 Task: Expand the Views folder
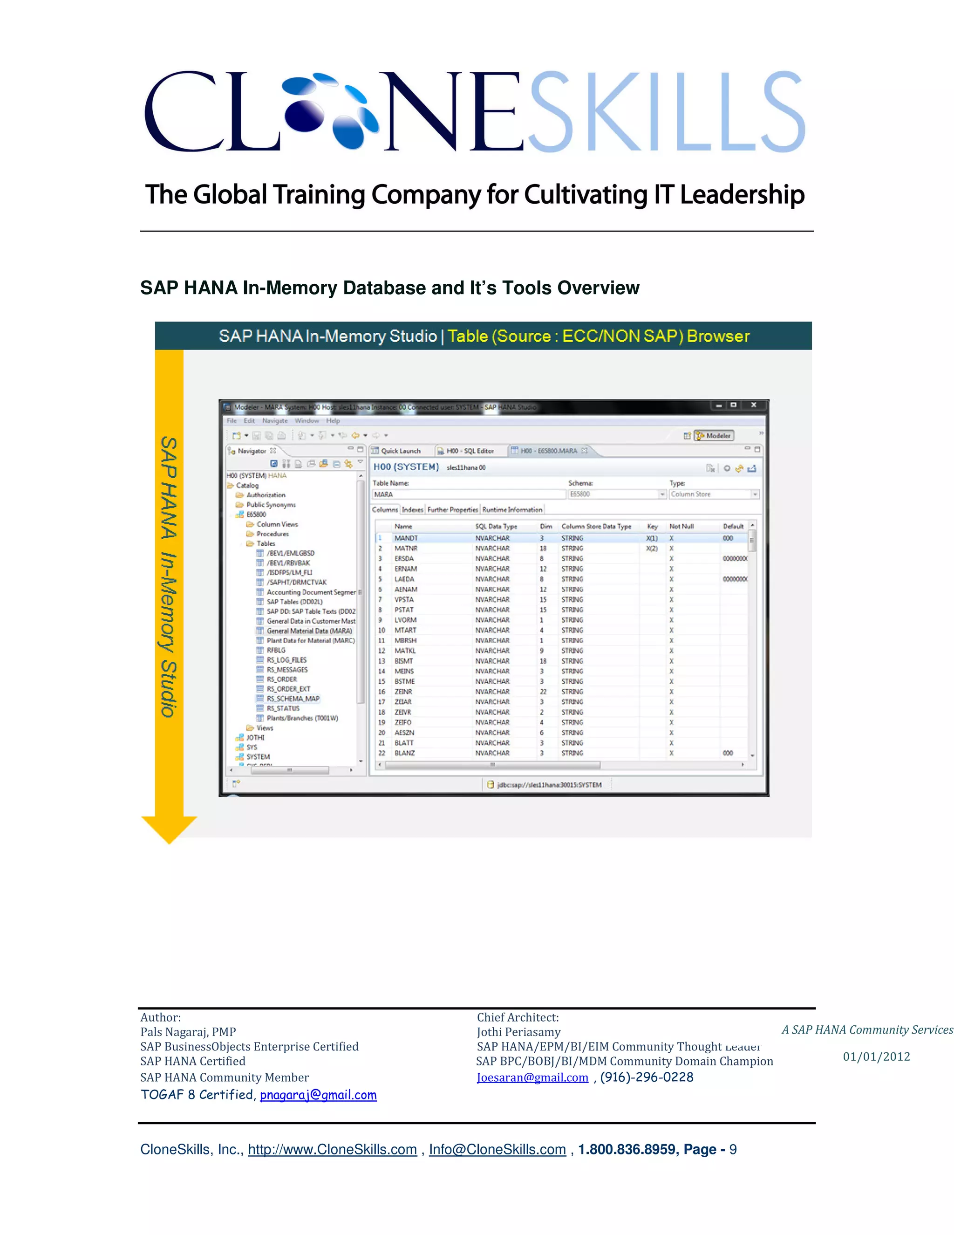point(259,728)
